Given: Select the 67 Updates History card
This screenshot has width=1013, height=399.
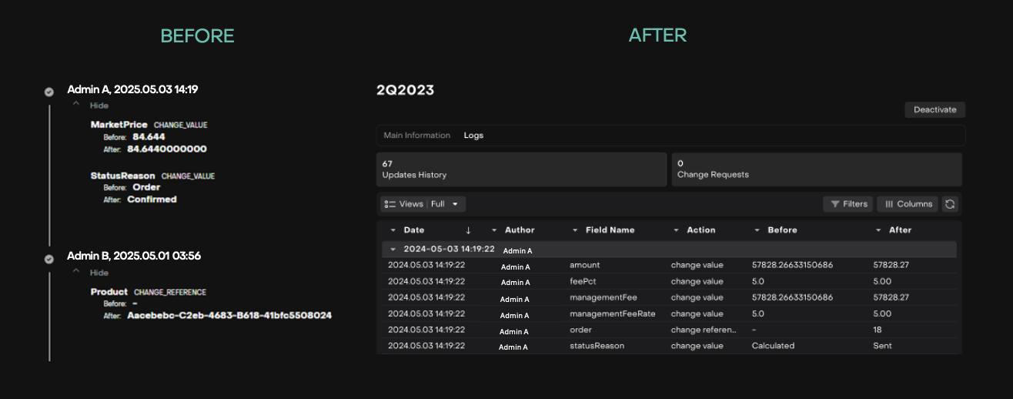Looking at the screenshot, I should (521, 169).
